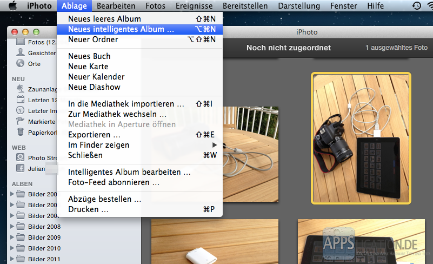This screenshot has width=433, height=264.
Task: Click the Letzter Import clock icon
Action: (20, 110)
